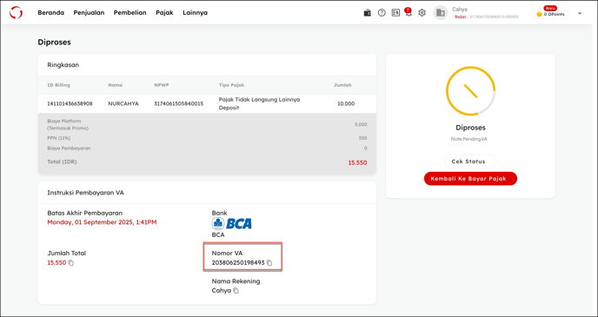The image size is (598, 317).
Task: Click the Cahya account name
Action: (460, 10)
